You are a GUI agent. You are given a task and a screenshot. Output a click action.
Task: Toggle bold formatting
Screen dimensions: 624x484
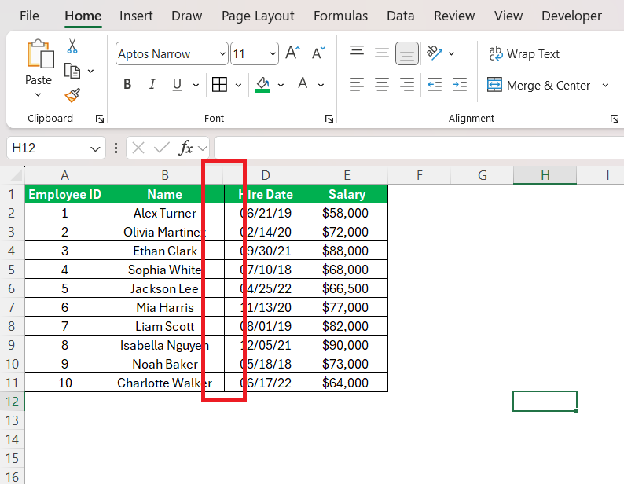click(x=127, y=84)
